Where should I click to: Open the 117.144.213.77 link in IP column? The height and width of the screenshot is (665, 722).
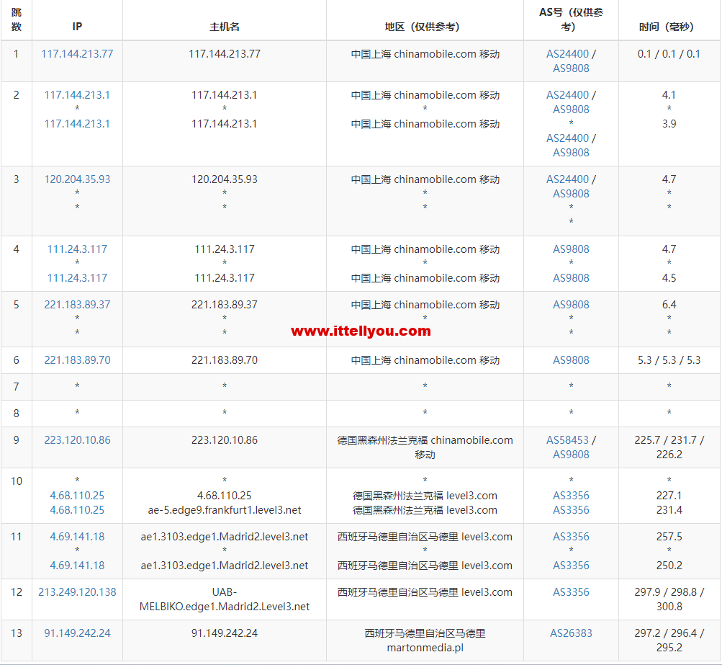coord(77,54)
